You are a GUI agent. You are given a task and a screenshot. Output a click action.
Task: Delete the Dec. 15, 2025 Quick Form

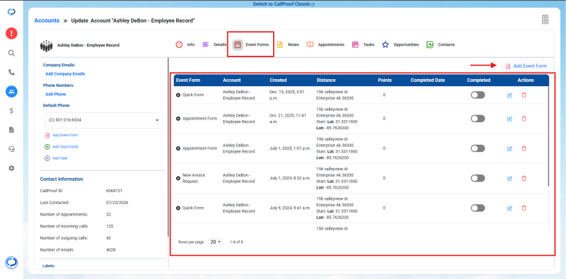[x=524, y=95]
